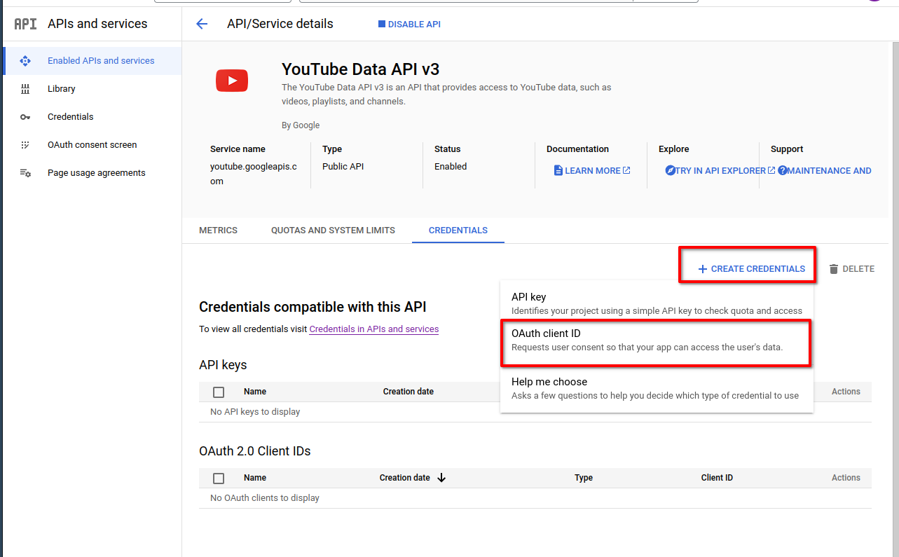The width and height of the screenshot is (899, 557).
Task: Click the trash icon next to Delete
Action: (833, 269)
